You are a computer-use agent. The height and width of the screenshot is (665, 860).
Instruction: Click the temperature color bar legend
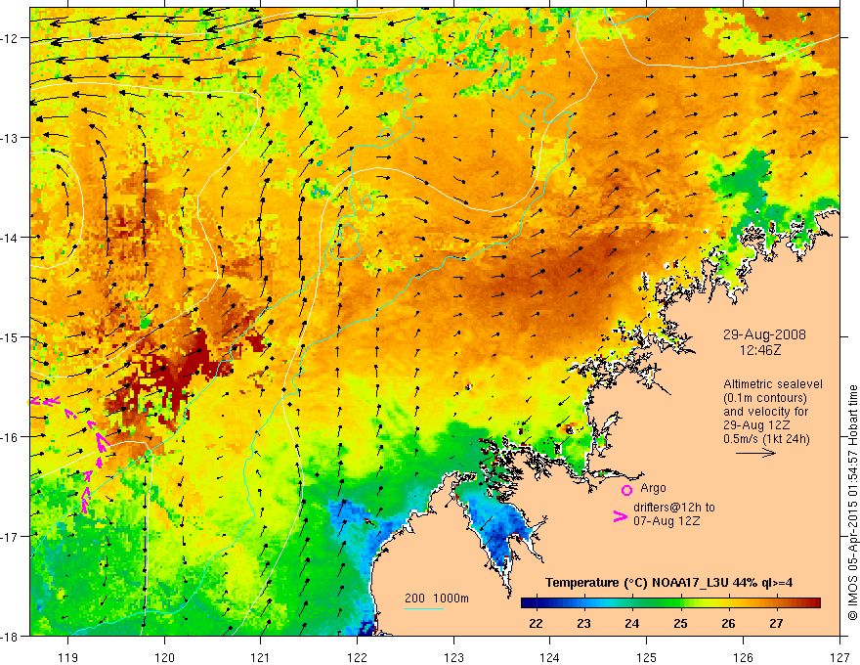point(670,602)
